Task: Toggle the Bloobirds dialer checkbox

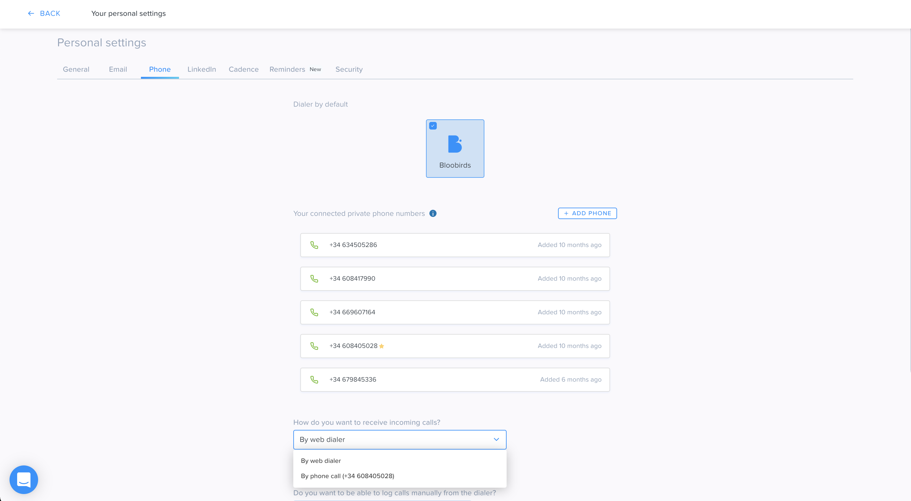Action: [x=433, y=126]
